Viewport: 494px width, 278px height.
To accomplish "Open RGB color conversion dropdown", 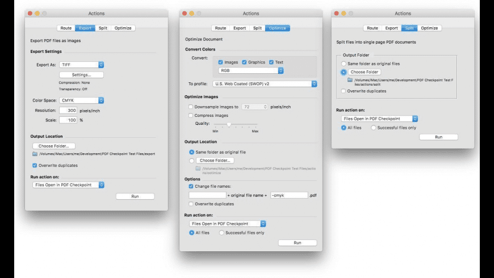I will [251, 70].
